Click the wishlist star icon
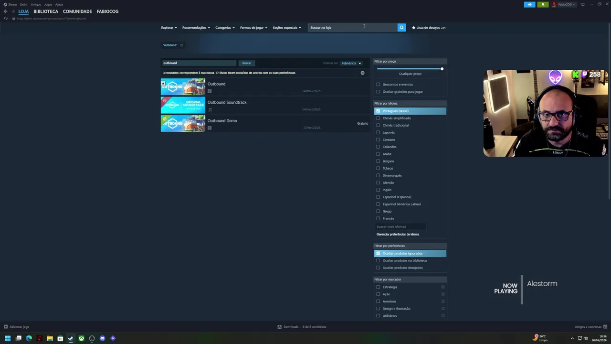Image resolution: width=611 pixels, height=344 pixels. pyautogui.click(x=413, y=27)
